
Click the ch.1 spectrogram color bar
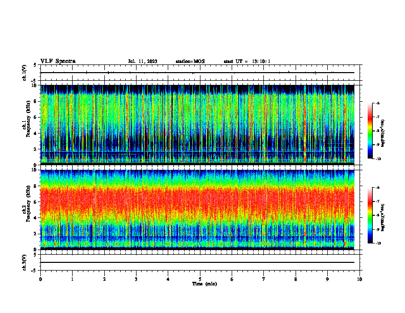[x=370, y=131]
